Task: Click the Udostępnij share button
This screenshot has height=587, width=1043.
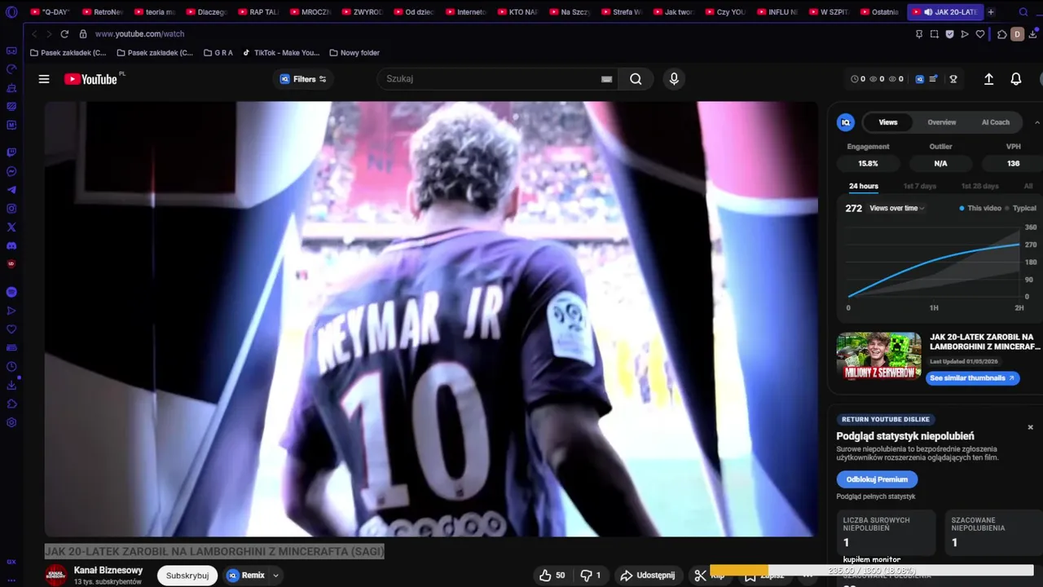Action: point(649,576)
